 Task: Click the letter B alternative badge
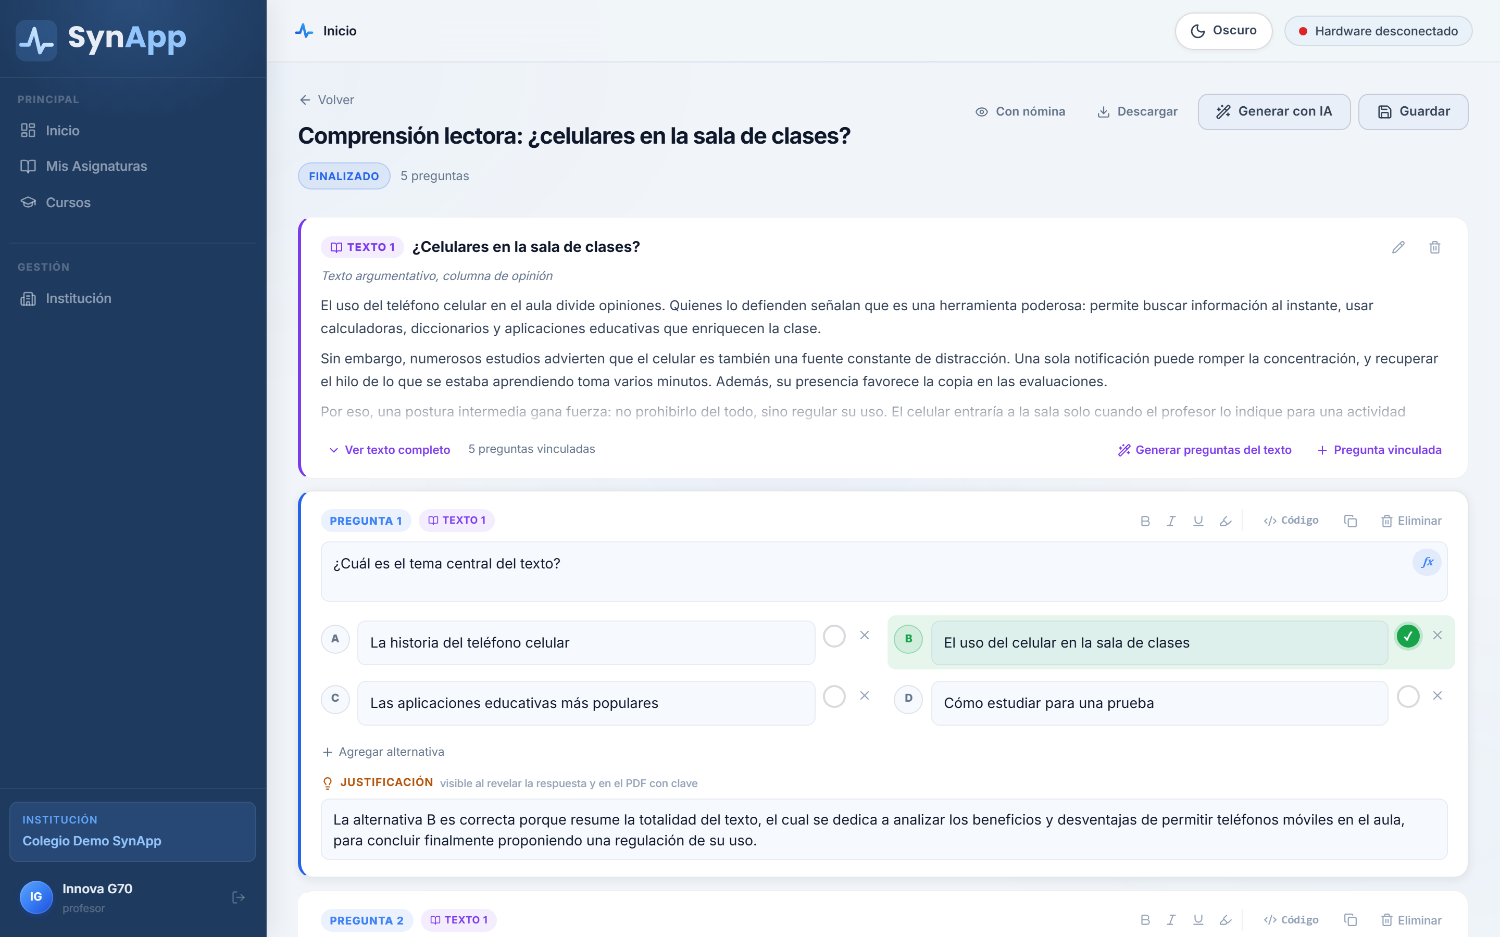[x=909, y=639]
